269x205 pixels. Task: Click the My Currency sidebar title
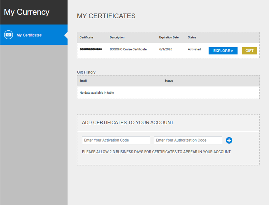[x=27, y=12]
